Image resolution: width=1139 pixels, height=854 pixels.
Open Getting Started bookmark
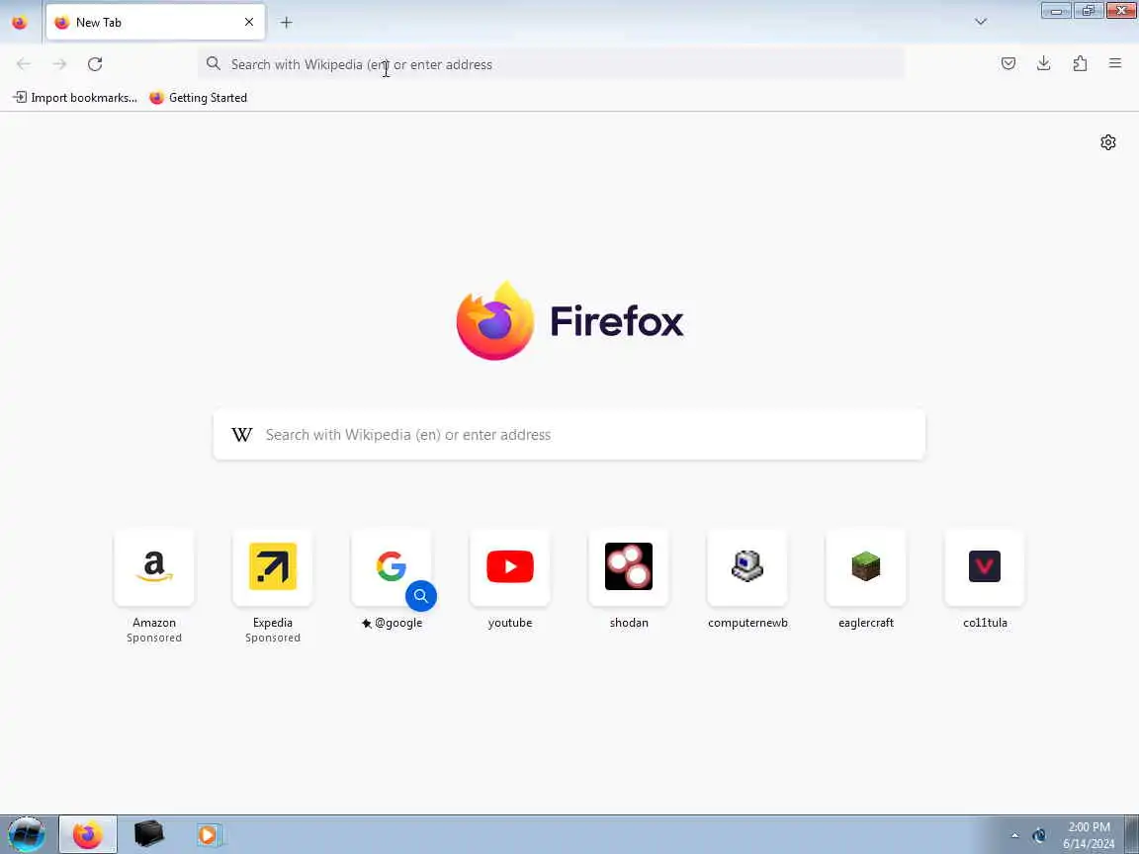coord(199,97)
